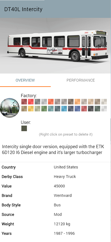
Task: Click the DT40L bus preview image
Action: [55, 45]
